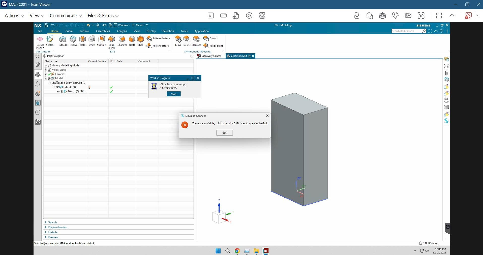Screen dimensions: 483x255
Task: Expand the Model Views tree node
Action: click(x=46, y=70)
